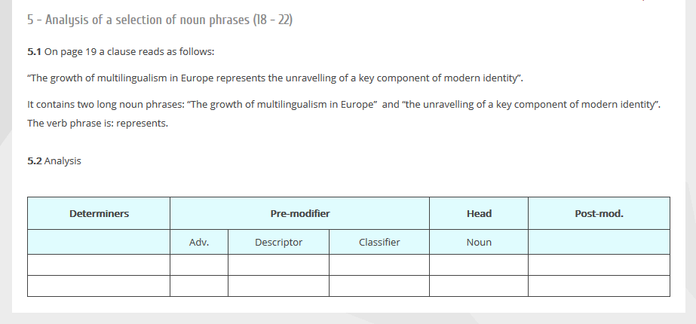Click last row's empty cell under Post-mod.
Viewport: 696px width, 324px height.
(x=599, y=286)
